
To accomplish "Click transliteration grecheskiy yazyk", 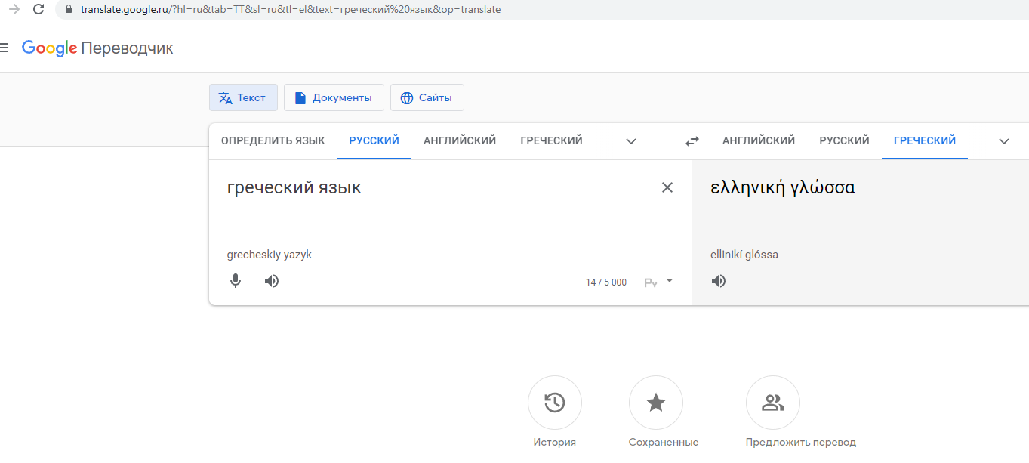I will [x=270, y=255].
